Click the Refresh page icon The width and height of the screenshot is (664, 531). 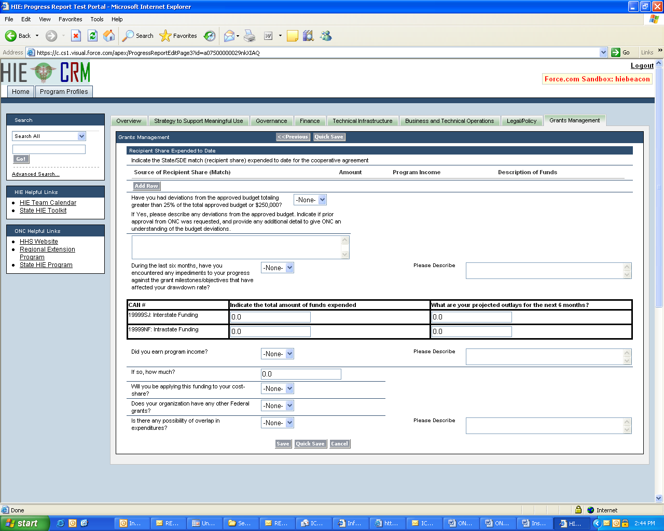(92, 36)
